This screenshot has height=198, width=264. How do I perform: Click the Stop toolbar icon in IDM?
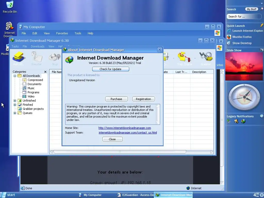click(x=55, y=59)
